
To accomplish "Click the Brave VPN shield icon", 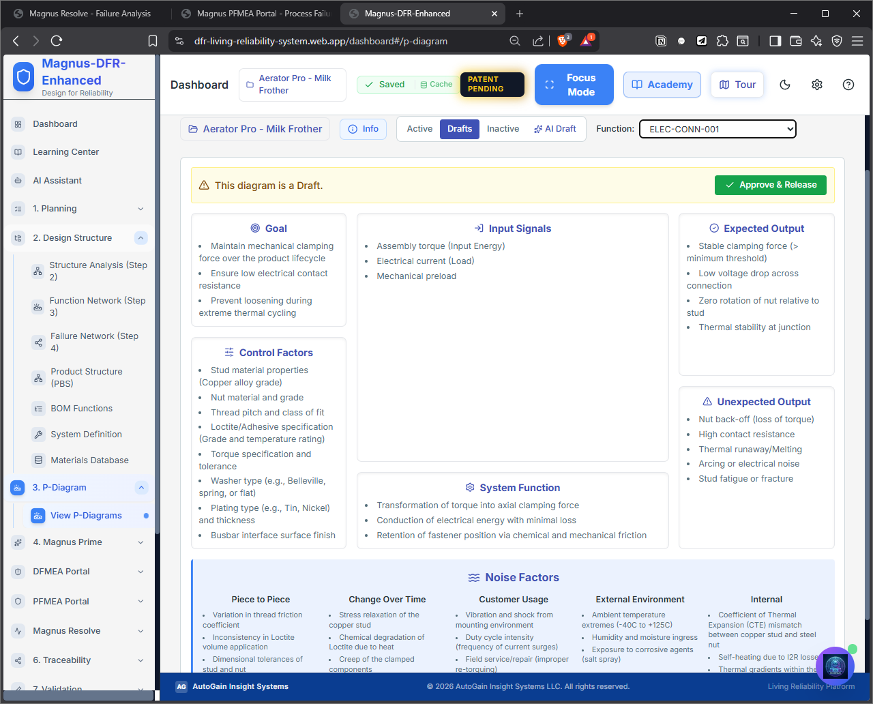I will tap(837, 41).
